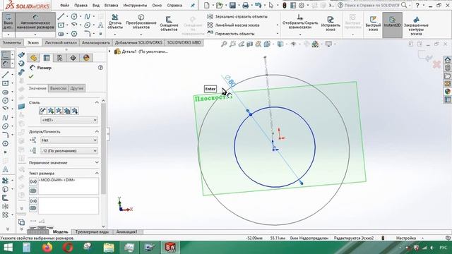This screenshot has width=452, height=254.
Task: Click Display/Delete Relations button
Action: pos(300,22)
